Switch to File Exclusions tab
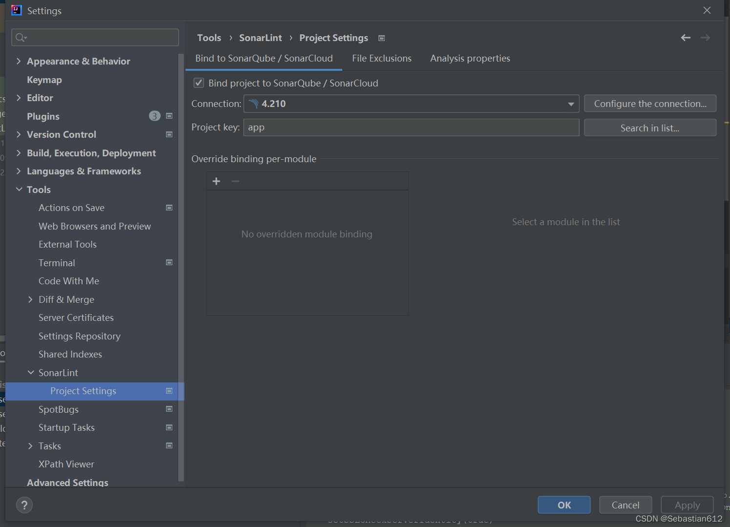Viewport: 730px width, 527px height. click(x=382, y=58)
